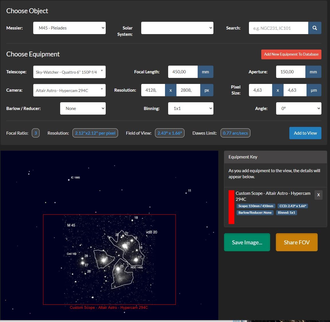Click the red equipment color swatch

pyautogui.click(x=231, y=207)
